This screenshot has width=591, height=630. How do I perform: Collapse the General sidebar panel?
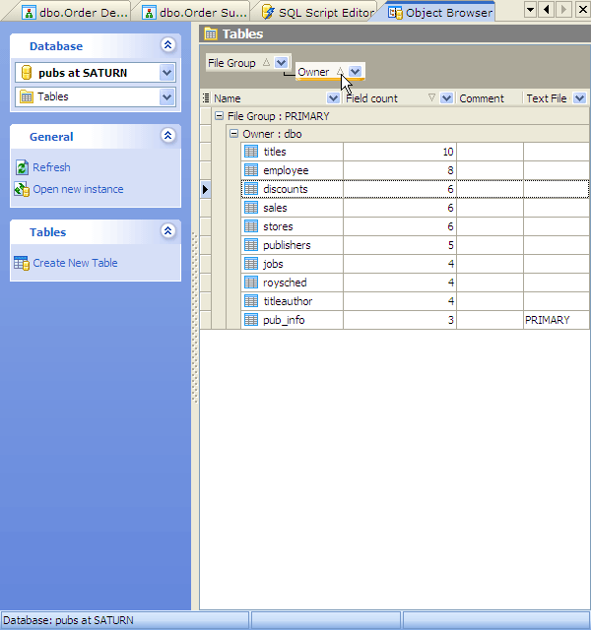click(x=168, y=135)
